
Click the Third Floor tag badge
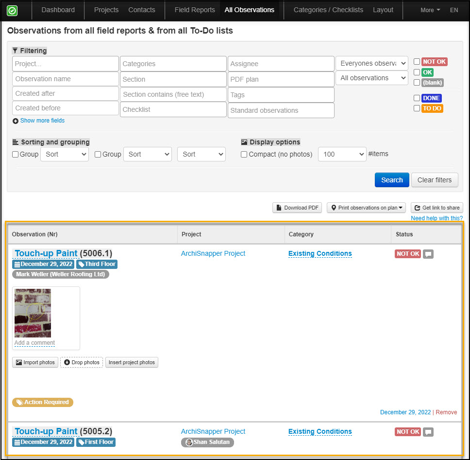coord(97,264)
